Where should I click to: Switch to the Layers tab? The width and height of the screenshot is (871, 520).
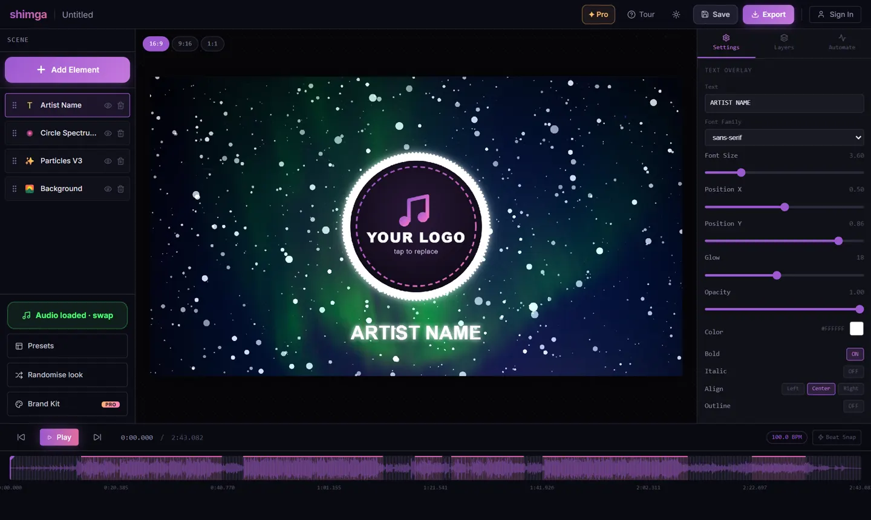(x=784, y=42)
